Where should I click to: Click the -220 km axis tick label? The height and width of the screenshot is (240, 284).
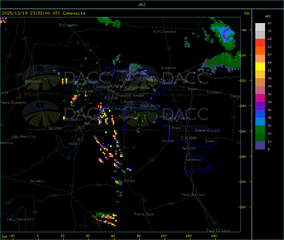243,207
